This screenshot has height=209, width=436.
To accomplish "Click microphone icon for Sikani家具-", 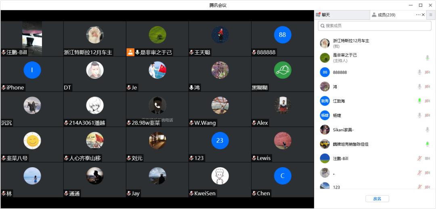I will [x=428, y=129].
